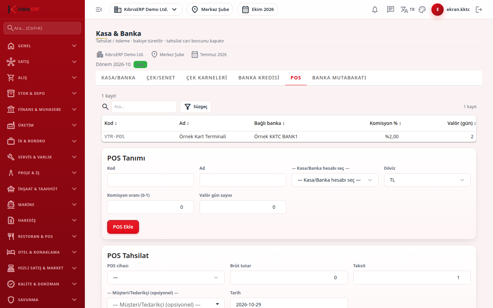Click the STOK & DEPO box icon
Viewport: 493px width, 308px height.
[x=11, y=93]
